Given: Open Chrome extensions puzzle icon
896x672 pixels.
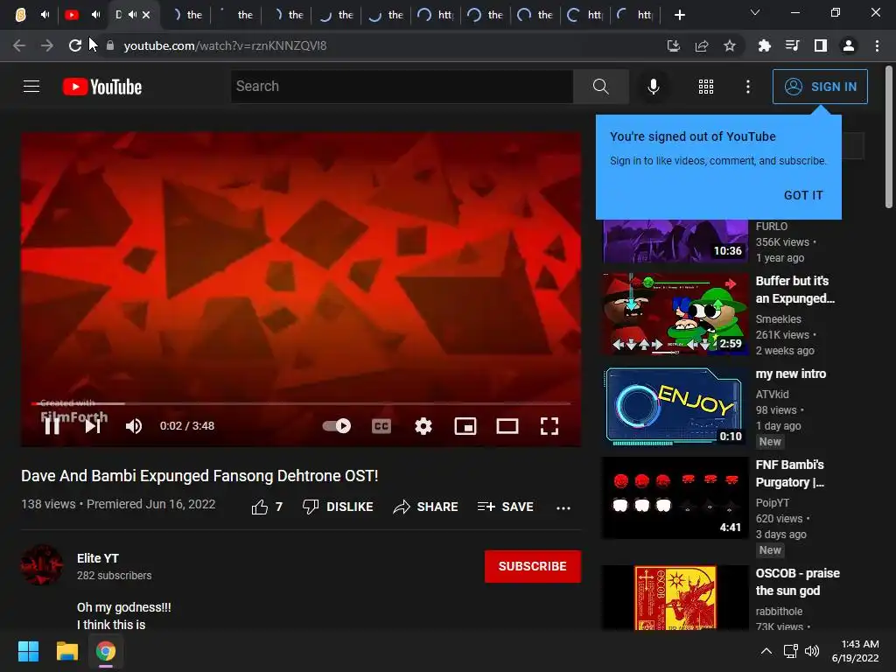Looking at the screenshot, I should coord(764,45).
